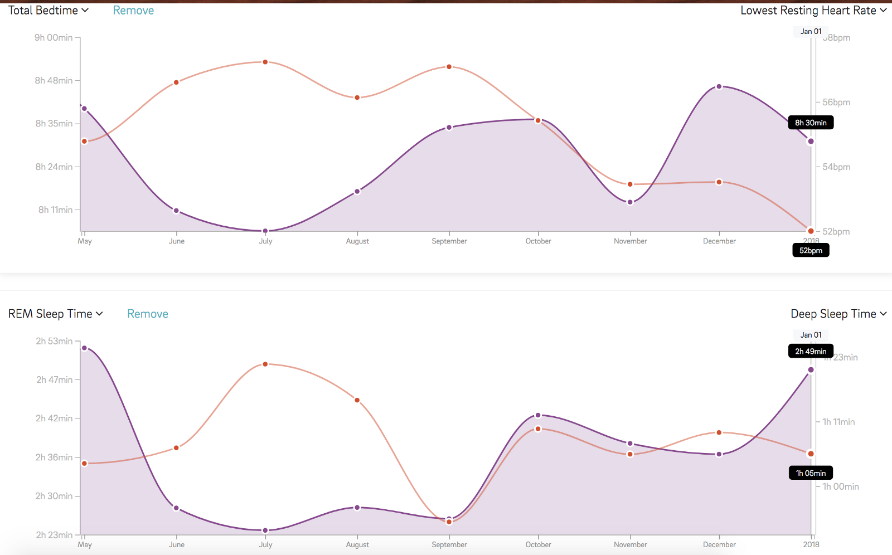
Task: Remove the REM Sleep Time chart
Action: 148,314
